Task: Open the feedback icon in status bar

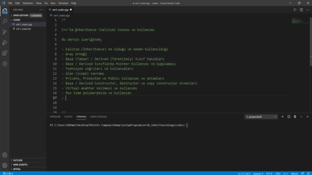Action: coord(302,174)
